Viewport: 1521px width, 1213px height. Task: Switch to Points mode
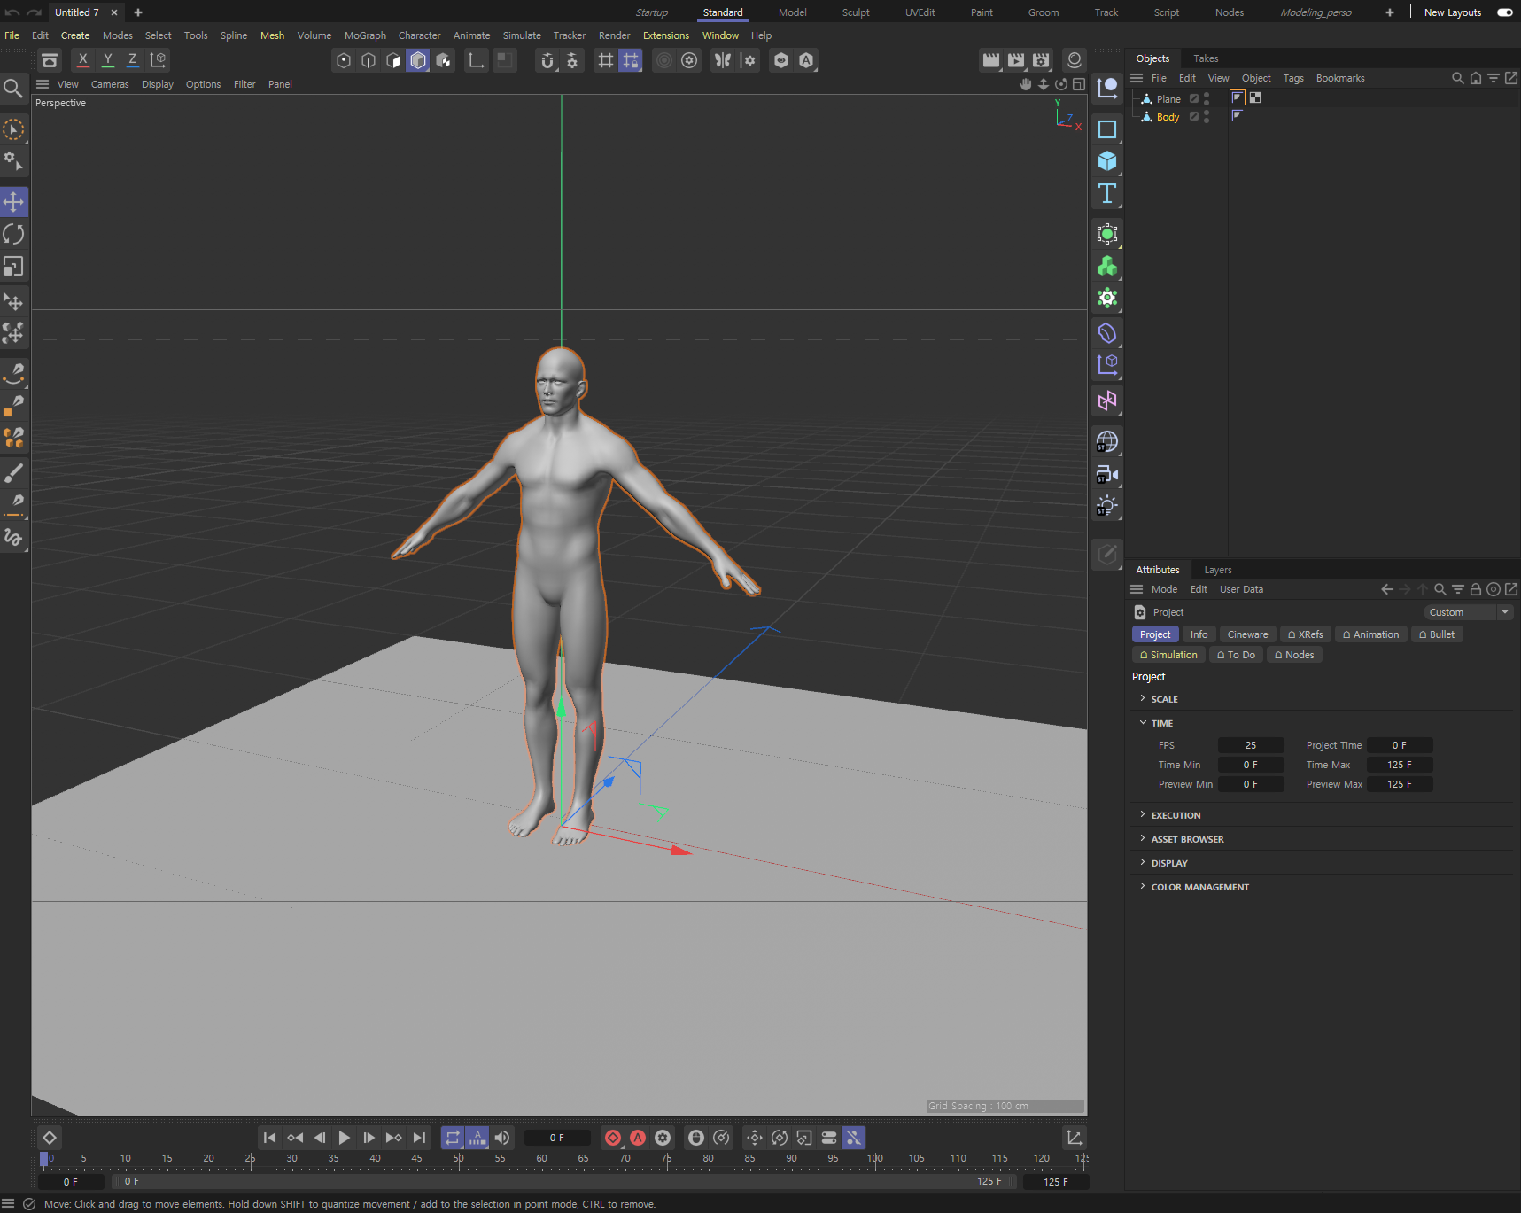[x=344, y=60]
